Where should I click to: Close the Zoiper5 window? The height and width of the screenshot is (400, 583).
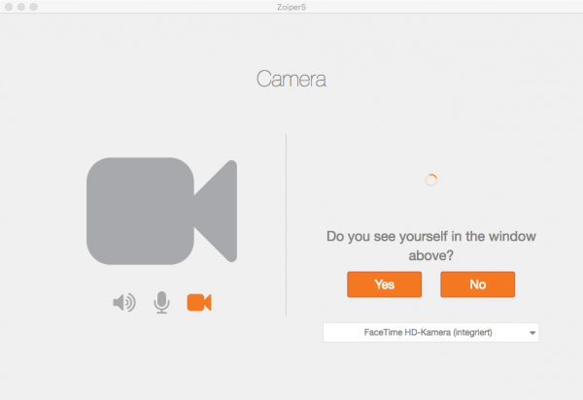9,7
